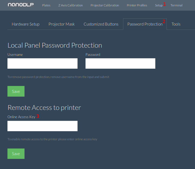Go to Z Axis Calibration

click(71, 5)
